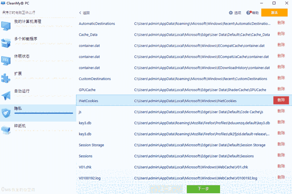Click the CleanMy PC title bar icon
Screen dimensions: 292x194
(3, 3)
